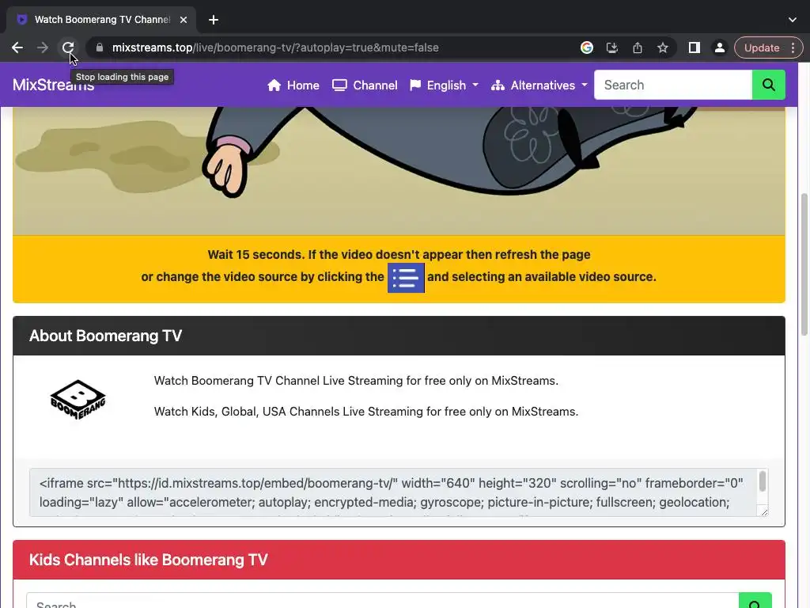
Task: Click the page vertical scrollbar
Action: coord(804,264)
